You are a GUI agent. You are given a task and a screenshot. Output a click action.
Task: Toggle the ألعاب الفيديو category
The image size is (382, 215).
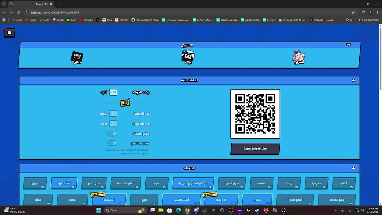181,200
